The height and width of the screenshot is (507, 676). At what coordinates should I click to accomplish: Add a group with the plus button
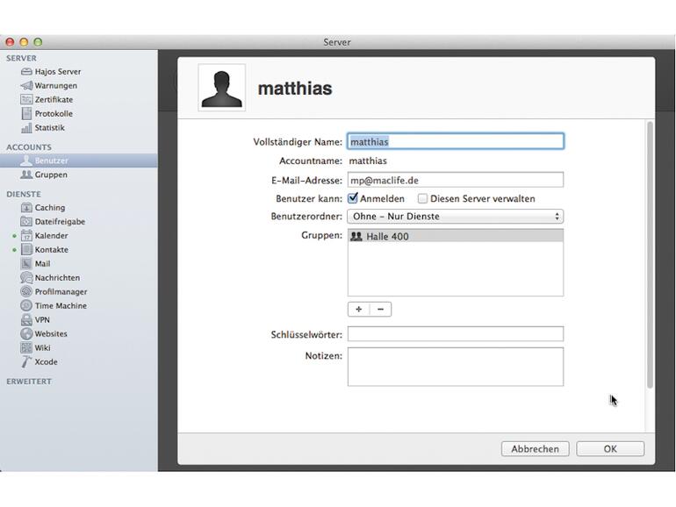click(x=359, y=310)
